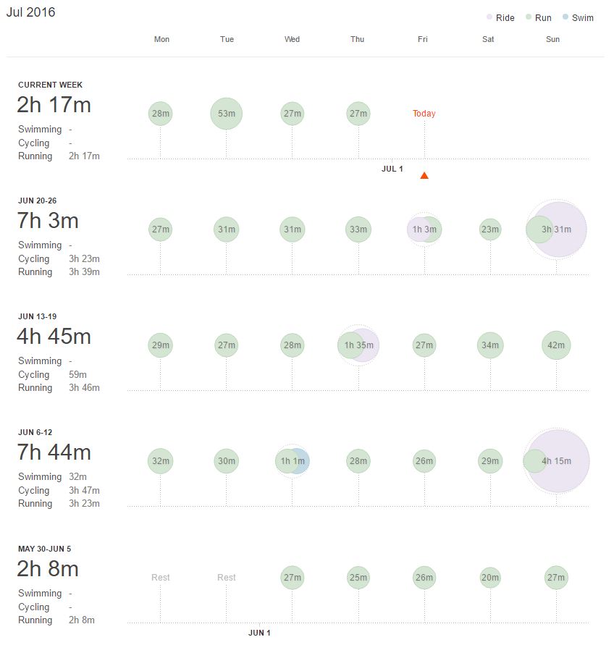Expand the Jun 20-26 weekly total
Screen dimensions: 614x645
pyautogui.click(x=47, y=221)
